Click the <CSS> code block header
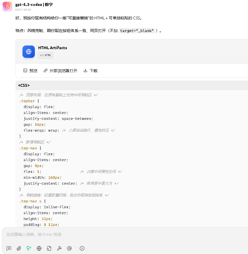 (24, 85)
